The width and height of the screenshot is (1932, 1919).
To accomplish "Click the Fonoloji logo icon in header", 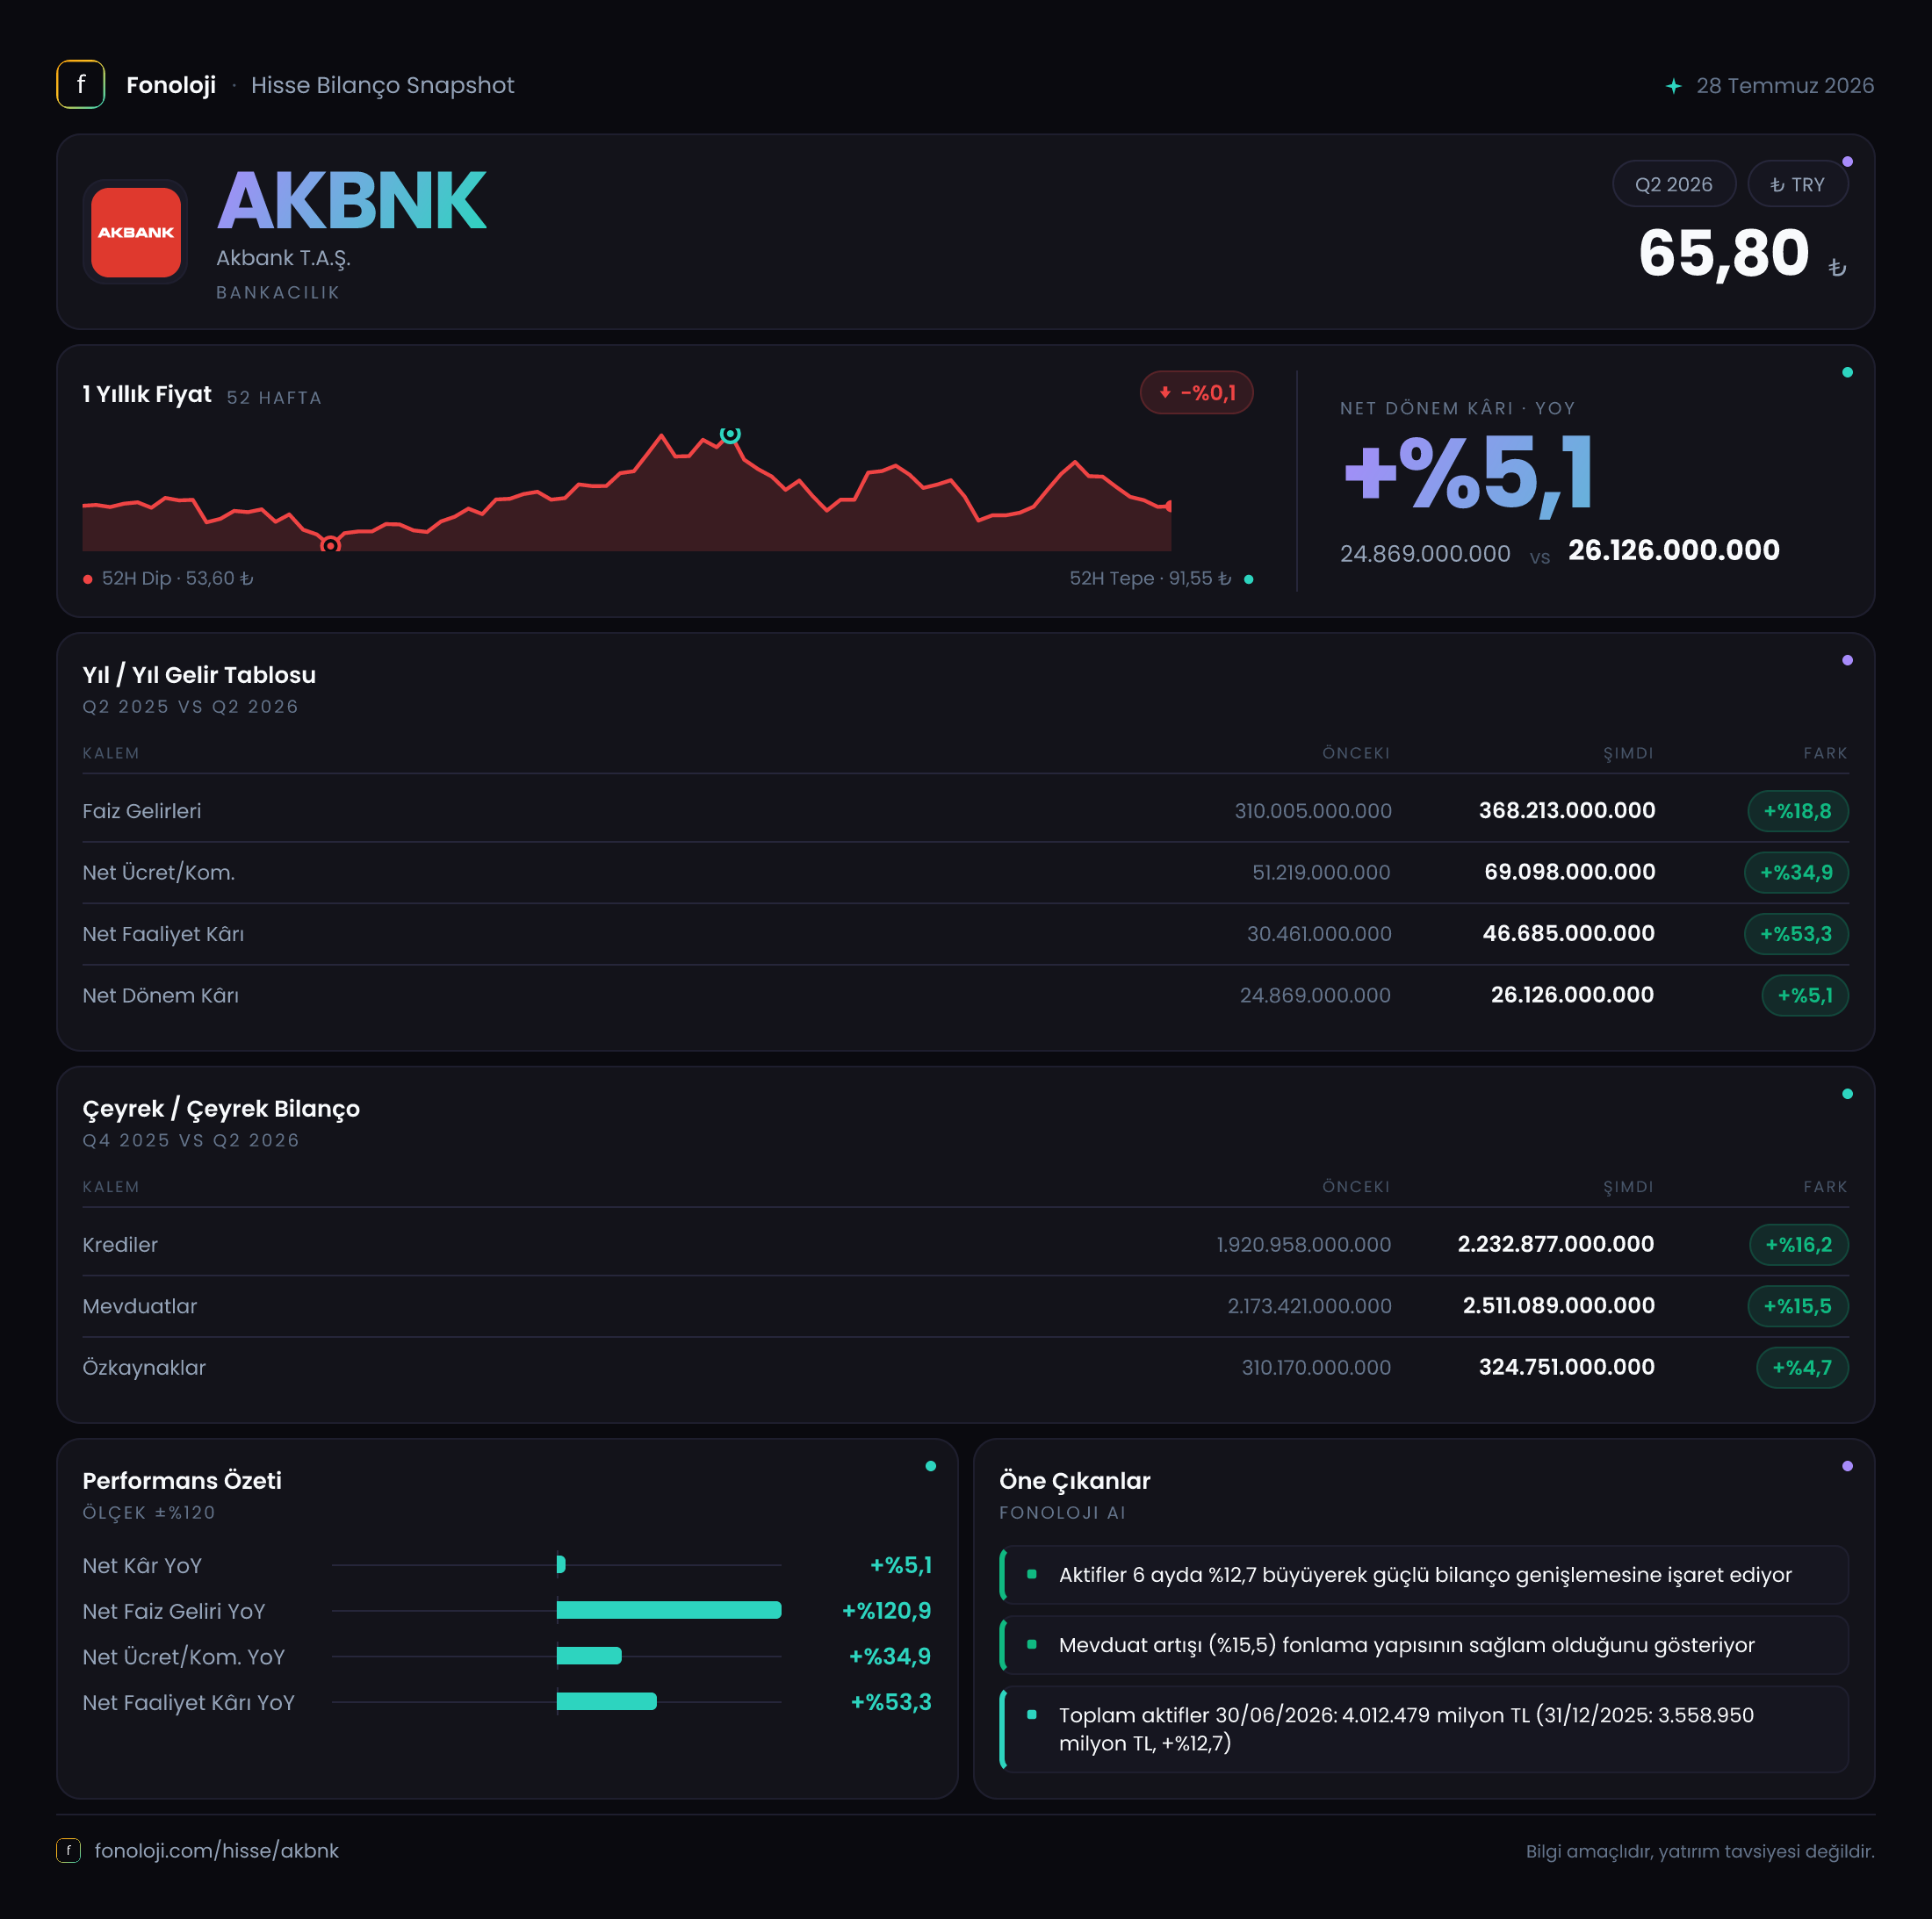I will 81,85.
